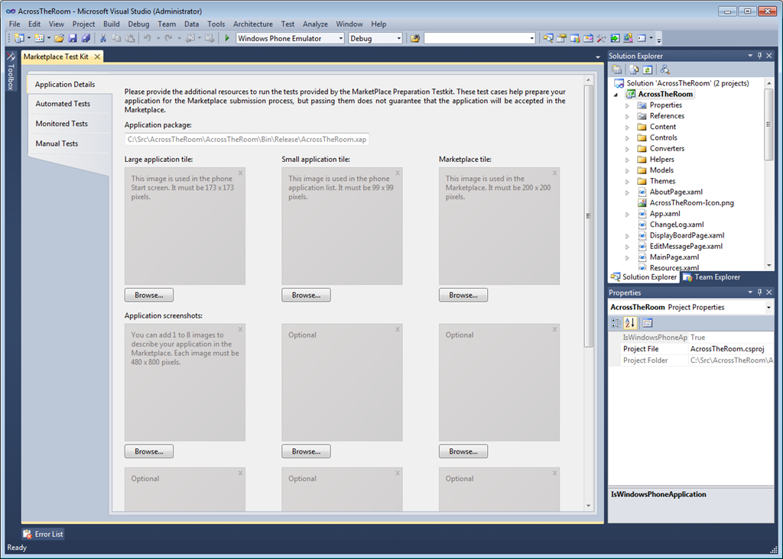Click Refresh icon in Solution Explorer toolbar
Screen dimensions: 783x559
647,69
